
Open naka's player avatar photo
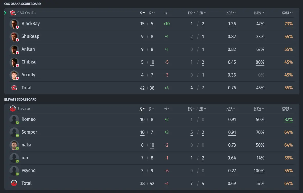(14, 145)
